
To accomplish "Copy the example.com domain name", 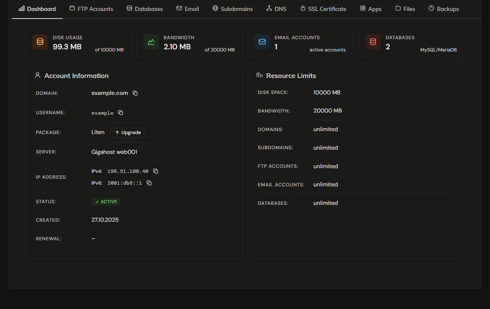I will tap(135, 93).
